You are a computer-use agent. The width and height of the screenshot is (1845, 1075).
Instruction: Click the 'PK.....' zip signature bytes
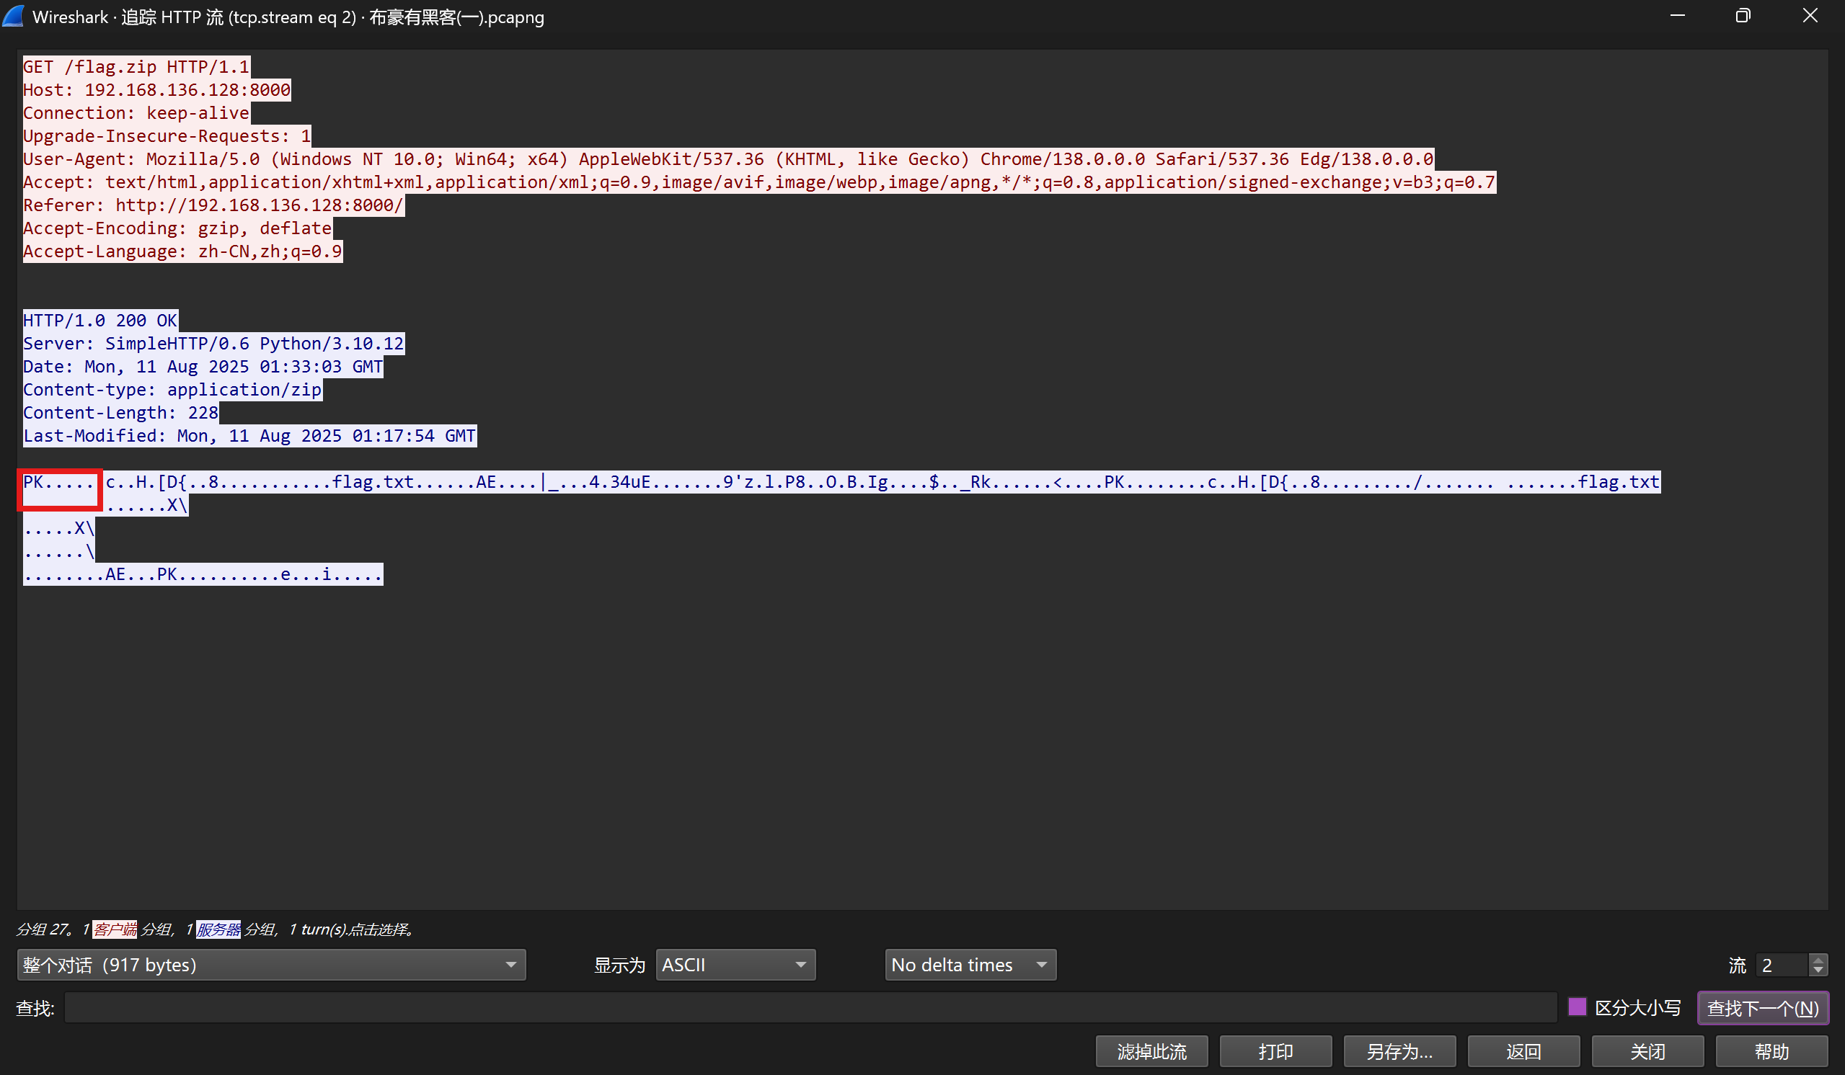click(58, 482)
